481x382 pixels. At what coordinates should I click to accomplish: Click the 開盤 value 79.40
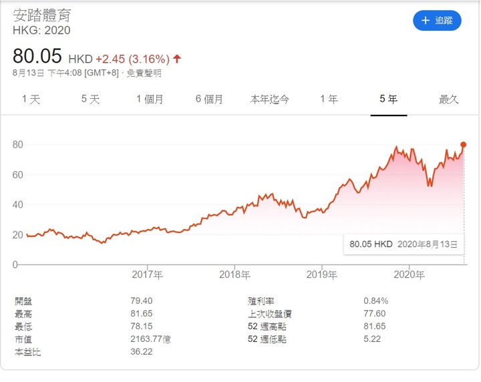[x=142, y=301]
